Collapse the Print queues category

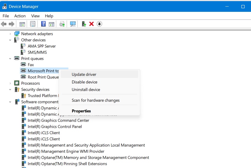click(x=10, y=59)
